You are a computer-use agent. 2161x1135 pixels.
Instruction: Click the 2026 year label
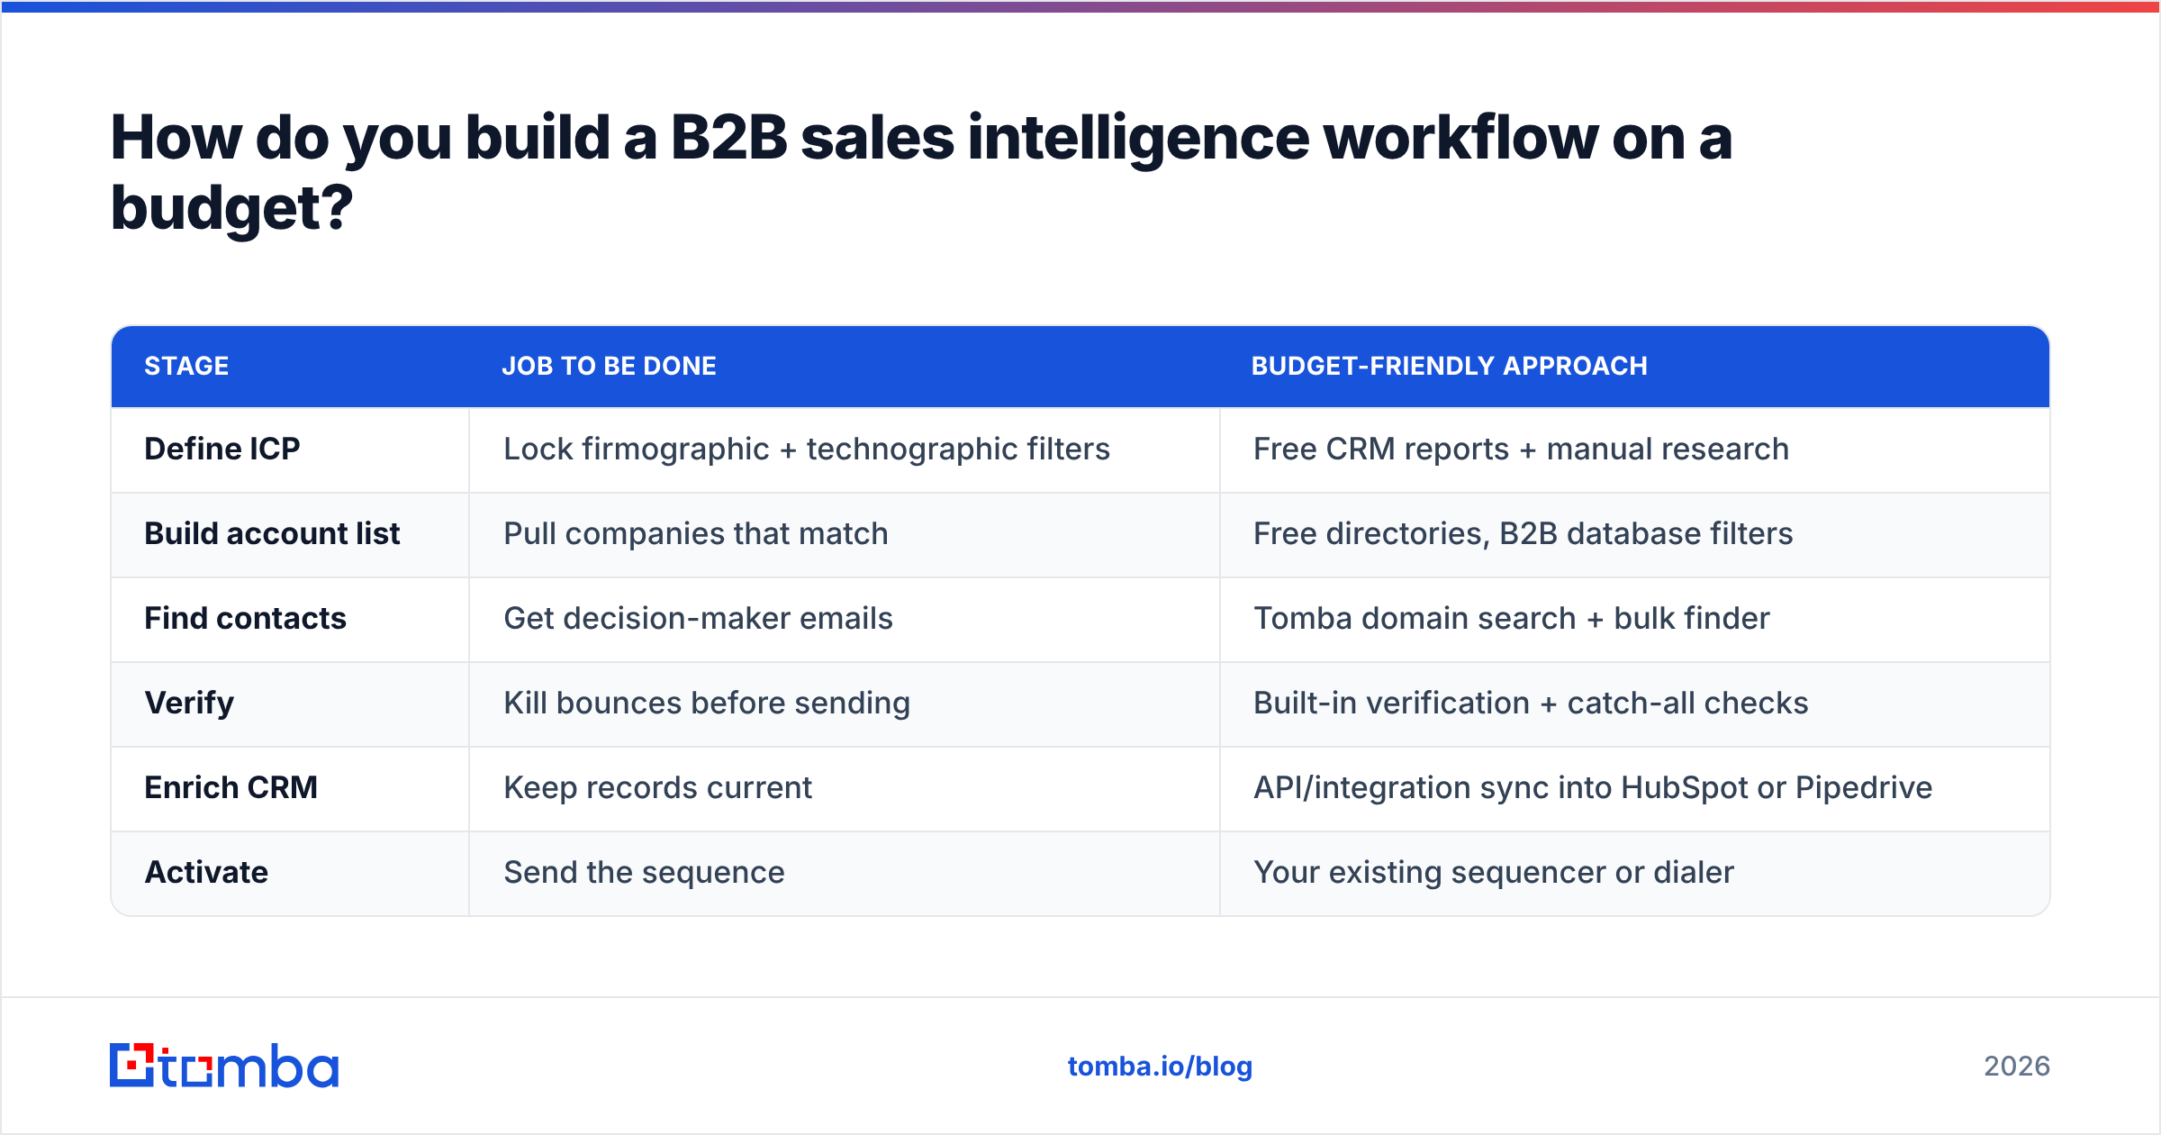click(x=2017, y=1067)
